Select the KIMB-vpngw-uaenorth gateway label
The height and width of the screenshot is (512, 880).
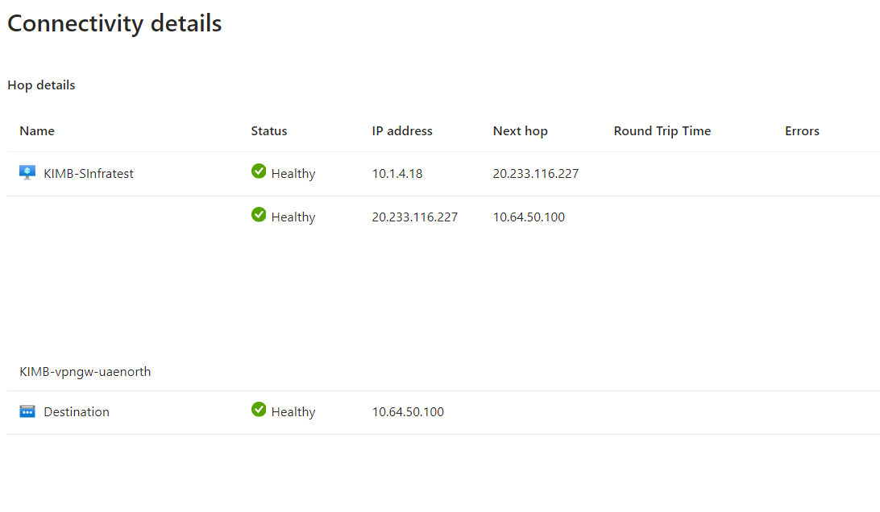[x=85, y=371]
